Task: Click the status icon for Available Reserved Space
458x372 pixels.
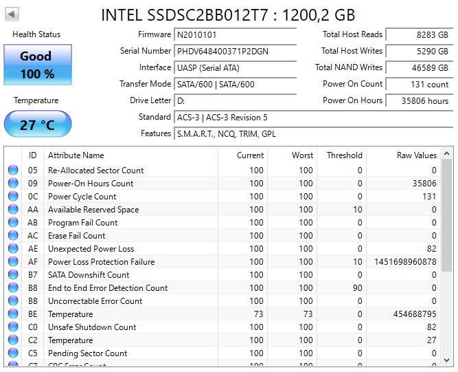Action: [13, 210]
